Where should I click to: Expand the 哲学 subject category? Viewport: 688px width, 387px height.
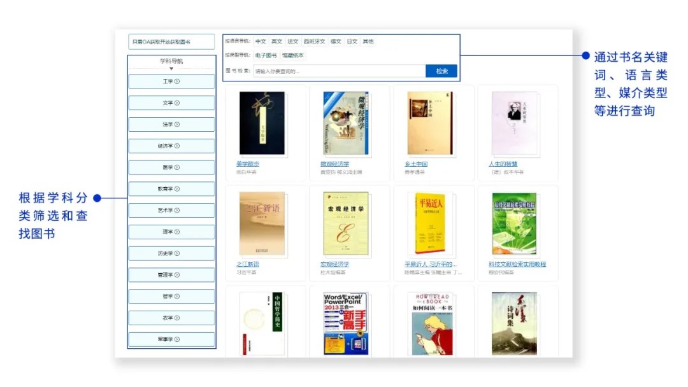click(171, 297)
